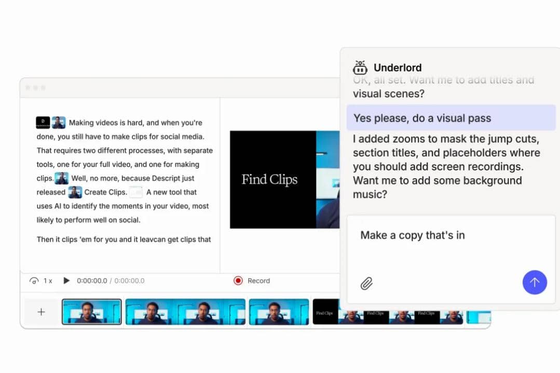Click the scene thumbnail before "Well, no more"
The height and width of the screenshot is (373, 560).
point(61,178)
